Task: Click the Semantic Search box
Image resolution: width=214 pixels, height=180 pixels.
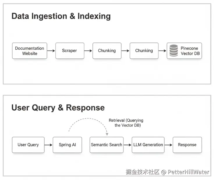Action: [x=107, y=145]
